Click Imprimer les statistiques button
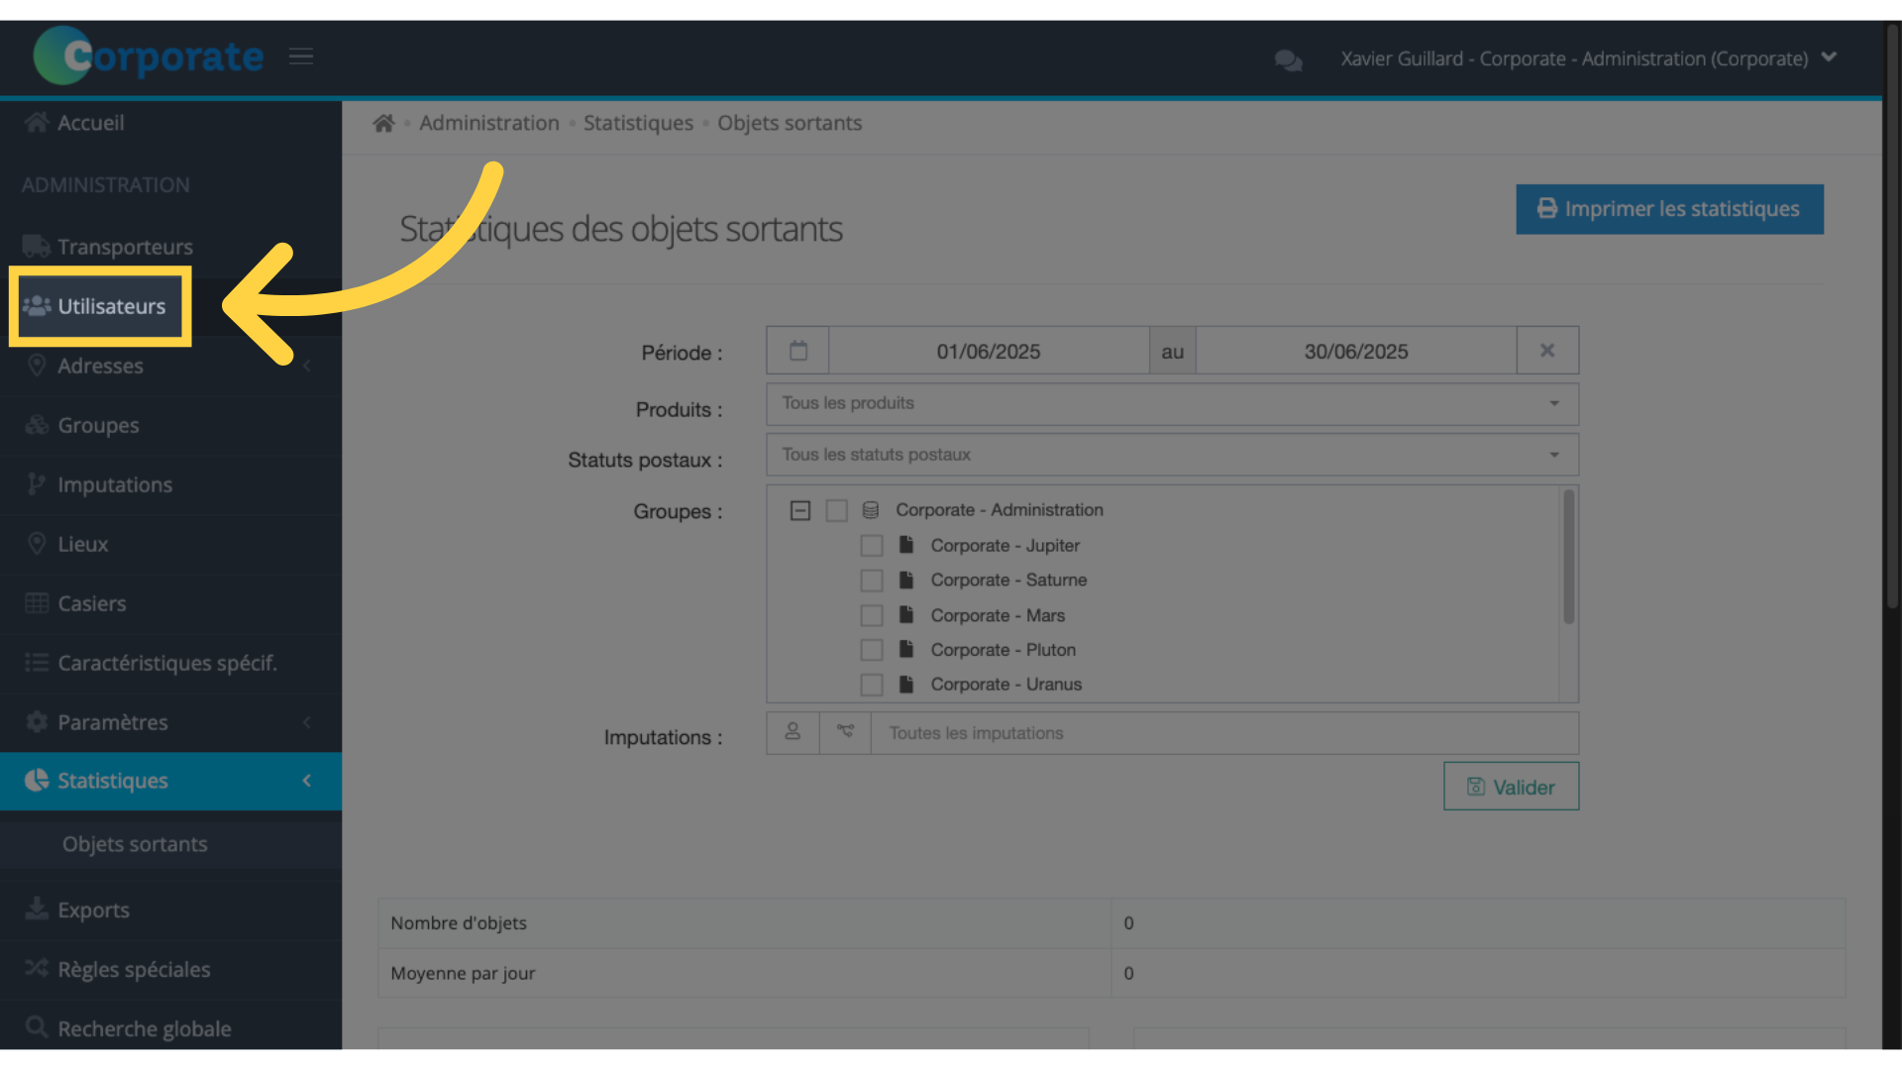The height and width of the screenshot is (1070, 1902). click(1669, 209)
